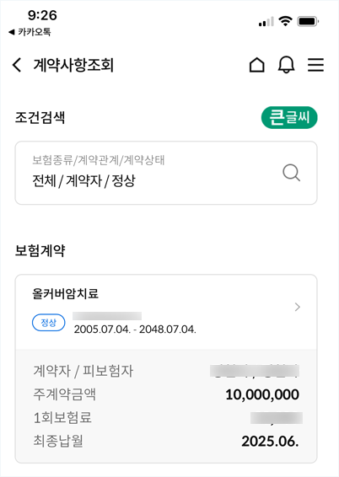Viewport: 339px width, 477px height.
Task: Select the 올커버암치료 contract title
Action: coord(66,294)
